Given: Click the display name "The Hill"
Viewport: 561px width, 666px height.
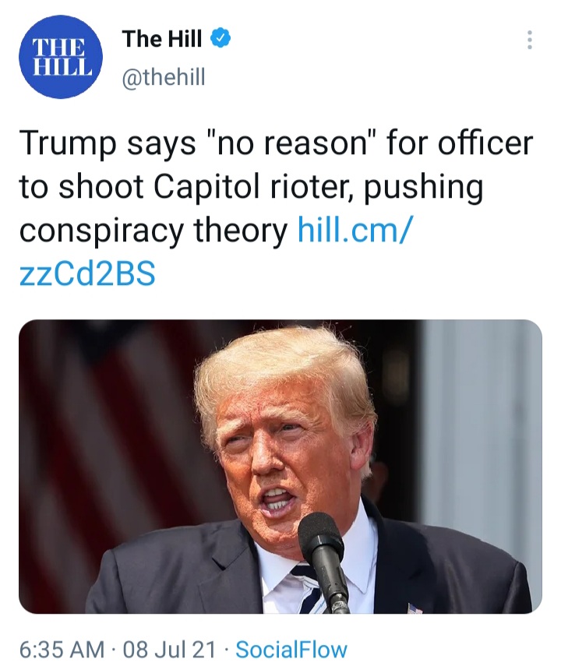Looking at the screenshot, I should [162, 39].
